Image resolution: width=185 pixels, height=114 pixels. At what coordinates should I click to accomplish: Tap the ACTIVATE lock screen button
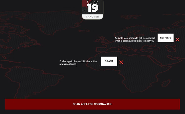pos(165,38)
